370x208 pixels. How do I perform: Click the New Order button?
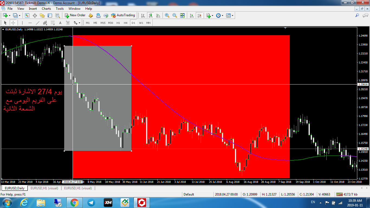tap(75, 15)
